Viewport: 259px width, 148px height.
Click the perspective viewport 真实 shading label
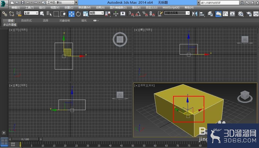(151, 85)
